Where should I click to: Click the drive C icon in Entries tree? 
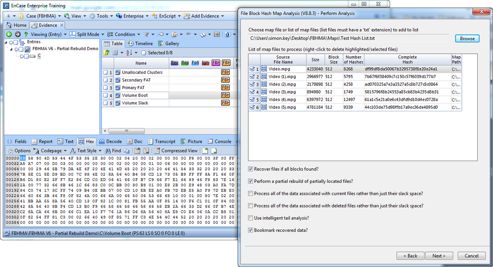pyautogui.click(x=33, y=56)
